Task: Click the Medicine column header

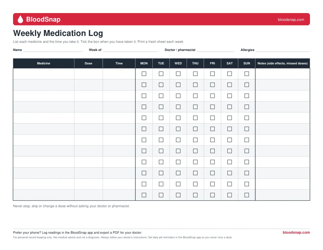Action: coord(44,63)
